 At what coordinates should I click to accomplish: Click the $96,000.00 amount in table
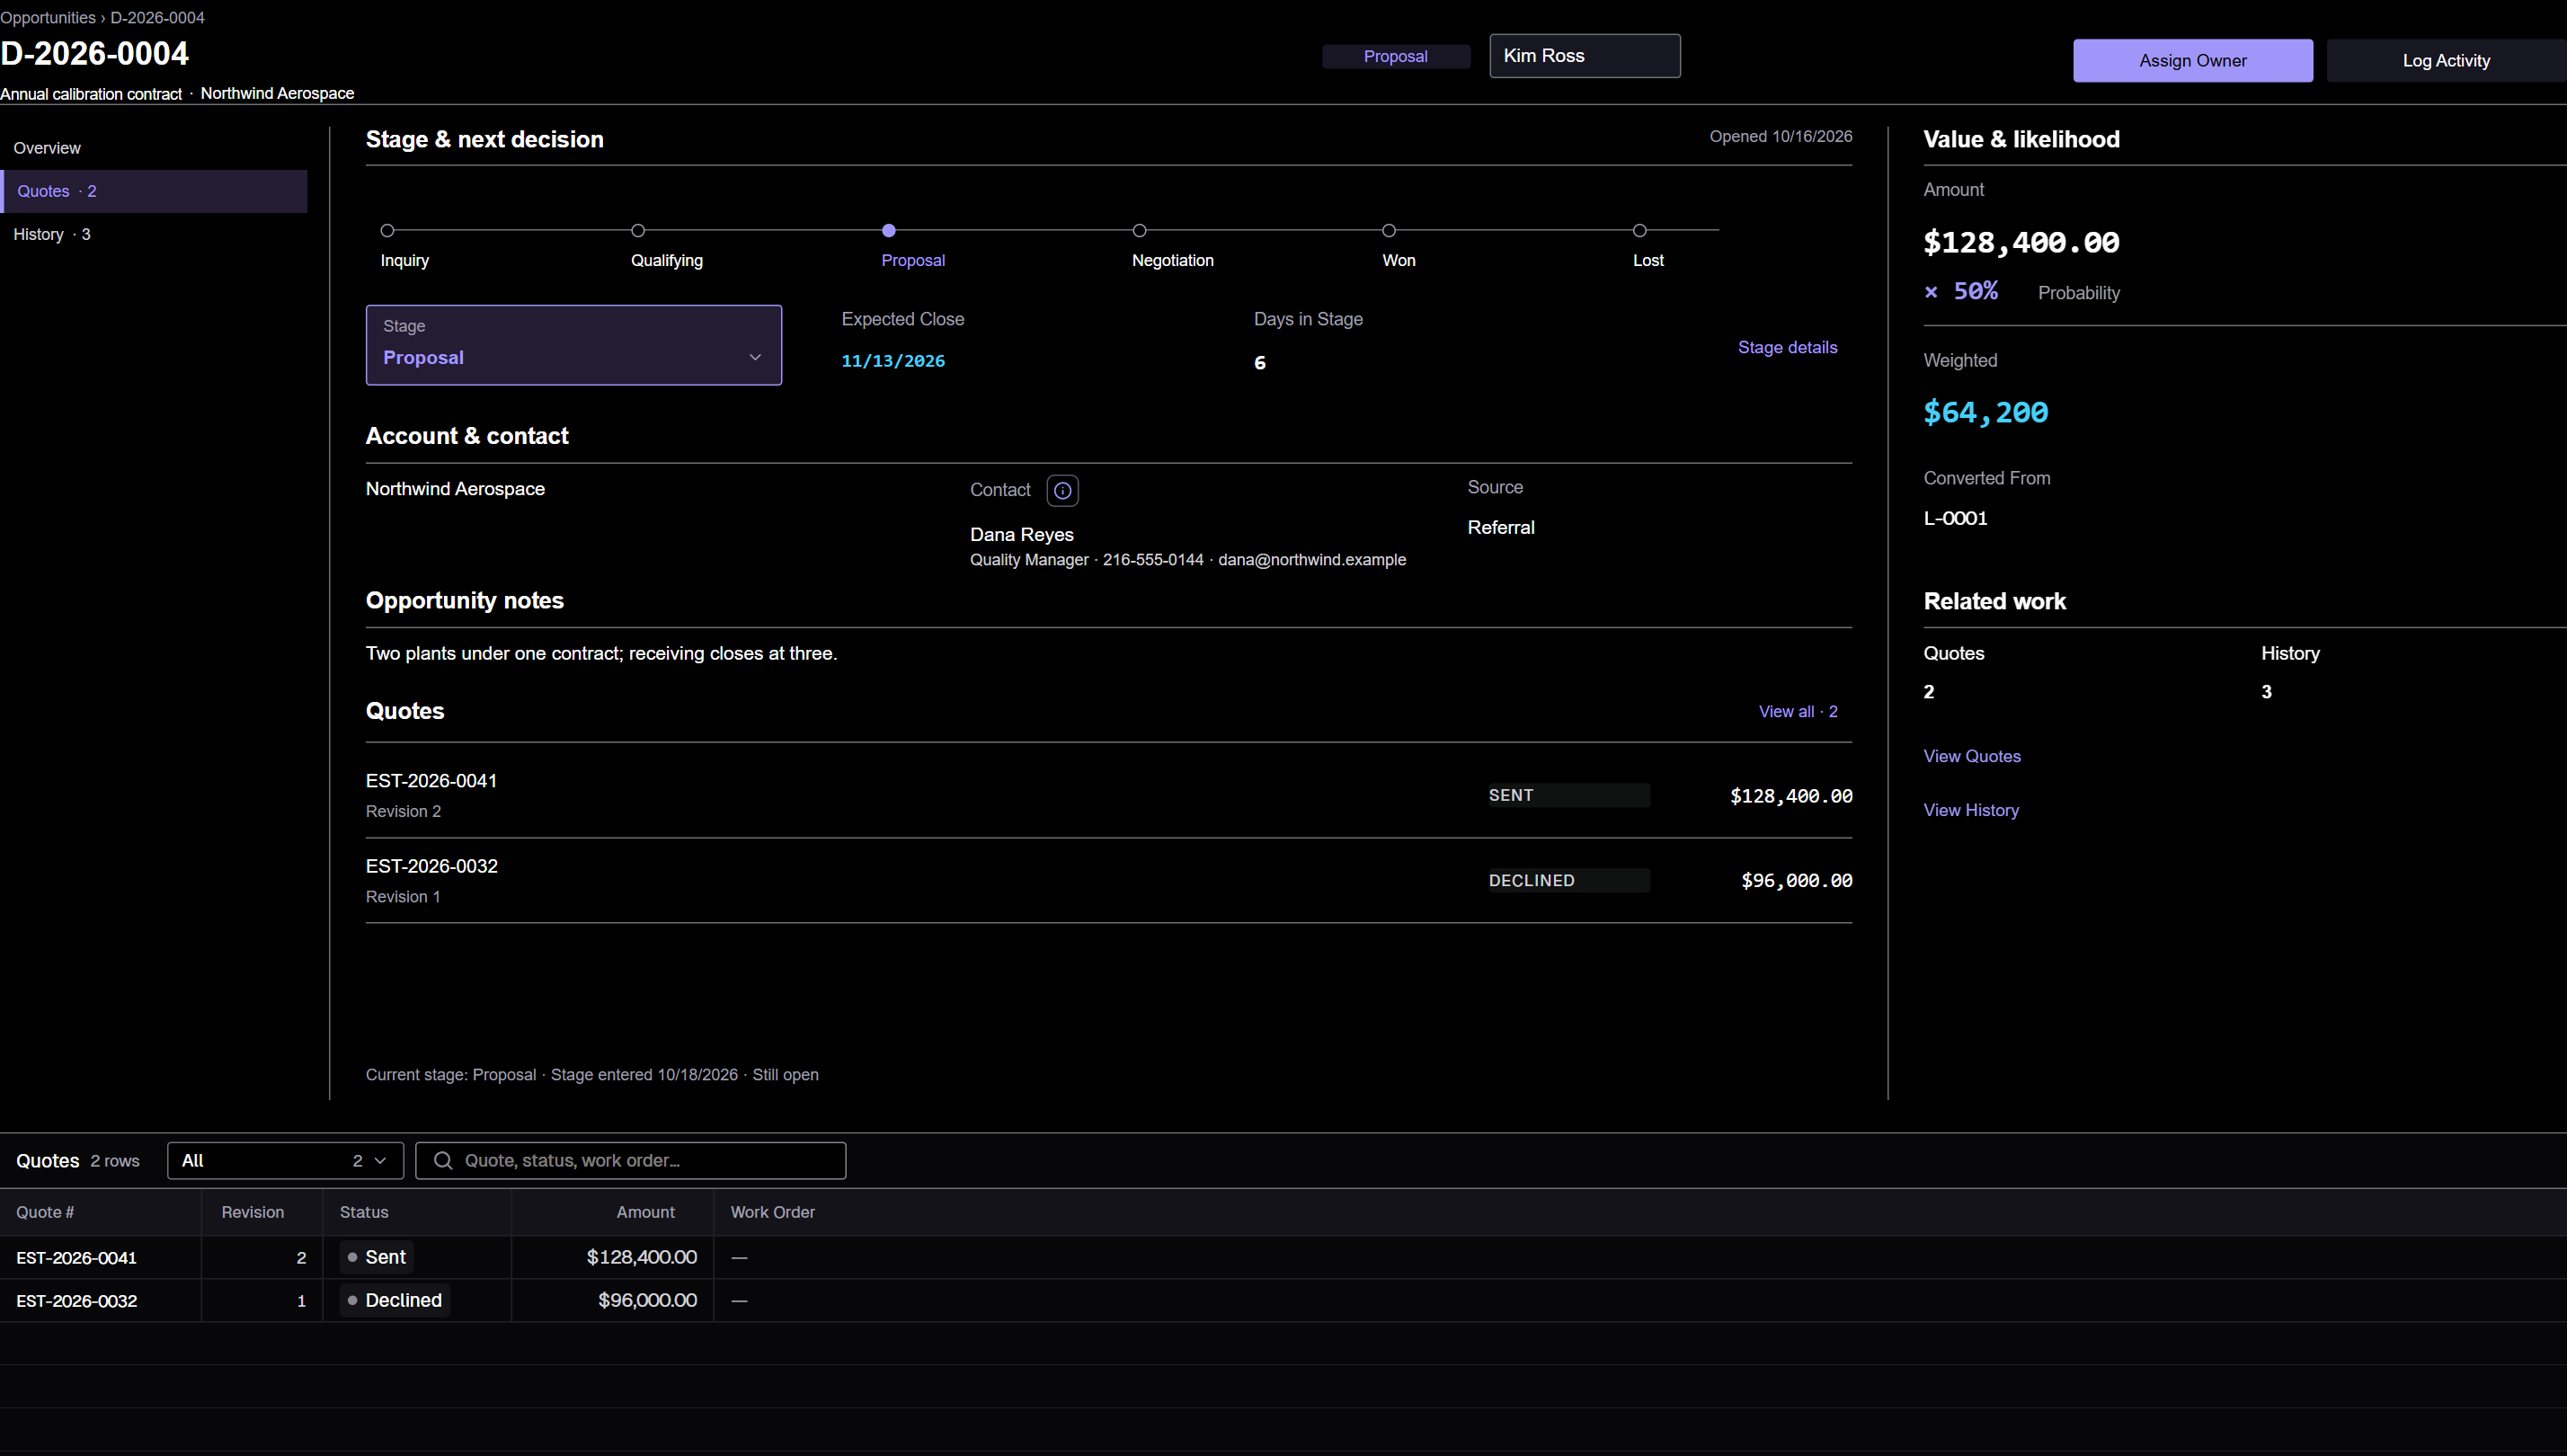pyautogui.click(x=647, y=1300)
